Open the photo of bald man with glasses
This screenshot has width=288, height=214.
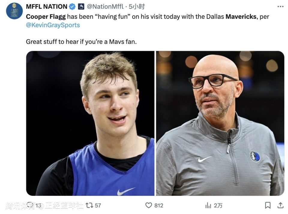pyautogui.click(x=220, y=123)
